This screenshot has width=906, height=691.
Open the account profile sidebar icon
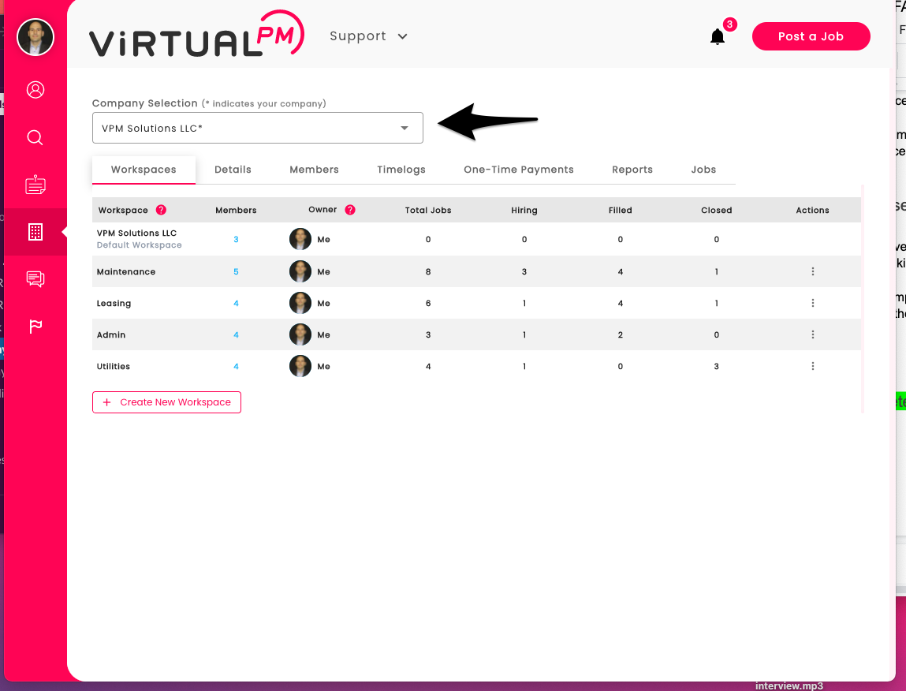coord(35,90)
